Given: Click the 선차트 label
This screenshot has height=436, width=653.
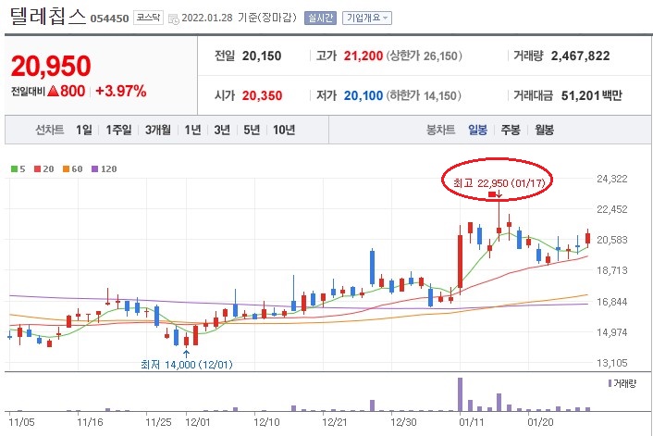Looking at the screenshot, I should [x=50, y=130].
